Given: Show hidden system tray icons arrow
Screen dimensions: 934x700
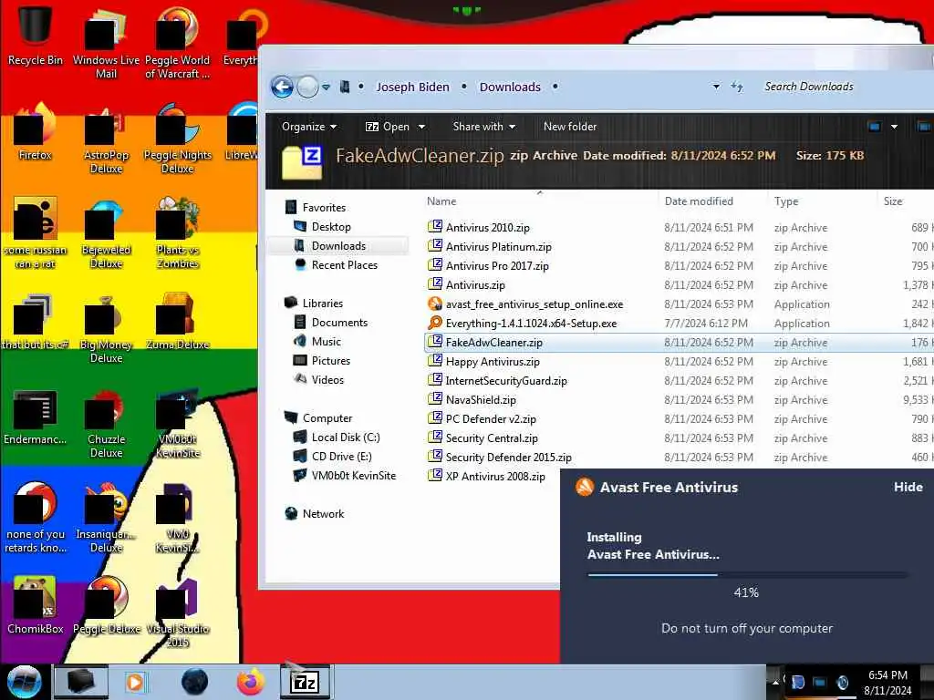Looking at the screenshot, I should point(775,682).
